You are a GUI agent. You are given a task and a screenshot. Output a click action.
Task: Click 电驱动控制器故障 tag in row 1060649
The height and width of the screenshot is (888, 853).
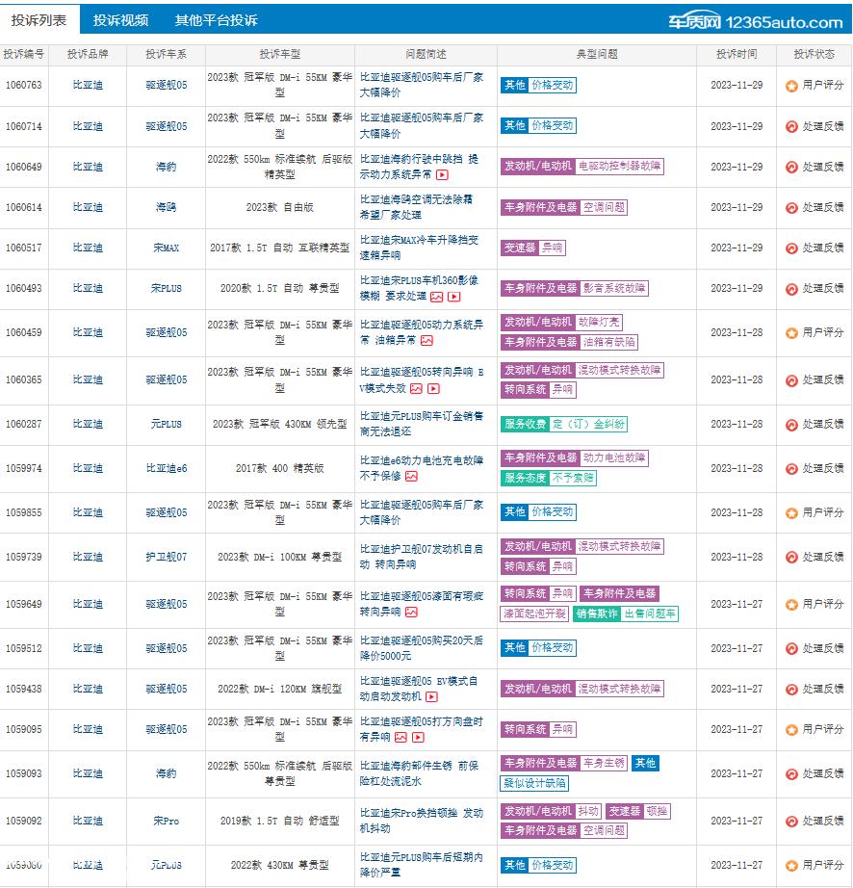pos(619,166)
